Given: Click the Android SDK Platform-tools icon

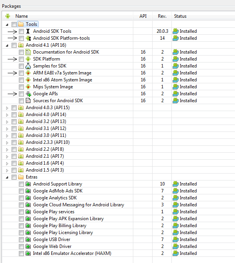Looking at the screenshot, I should [x=29, y=38].
